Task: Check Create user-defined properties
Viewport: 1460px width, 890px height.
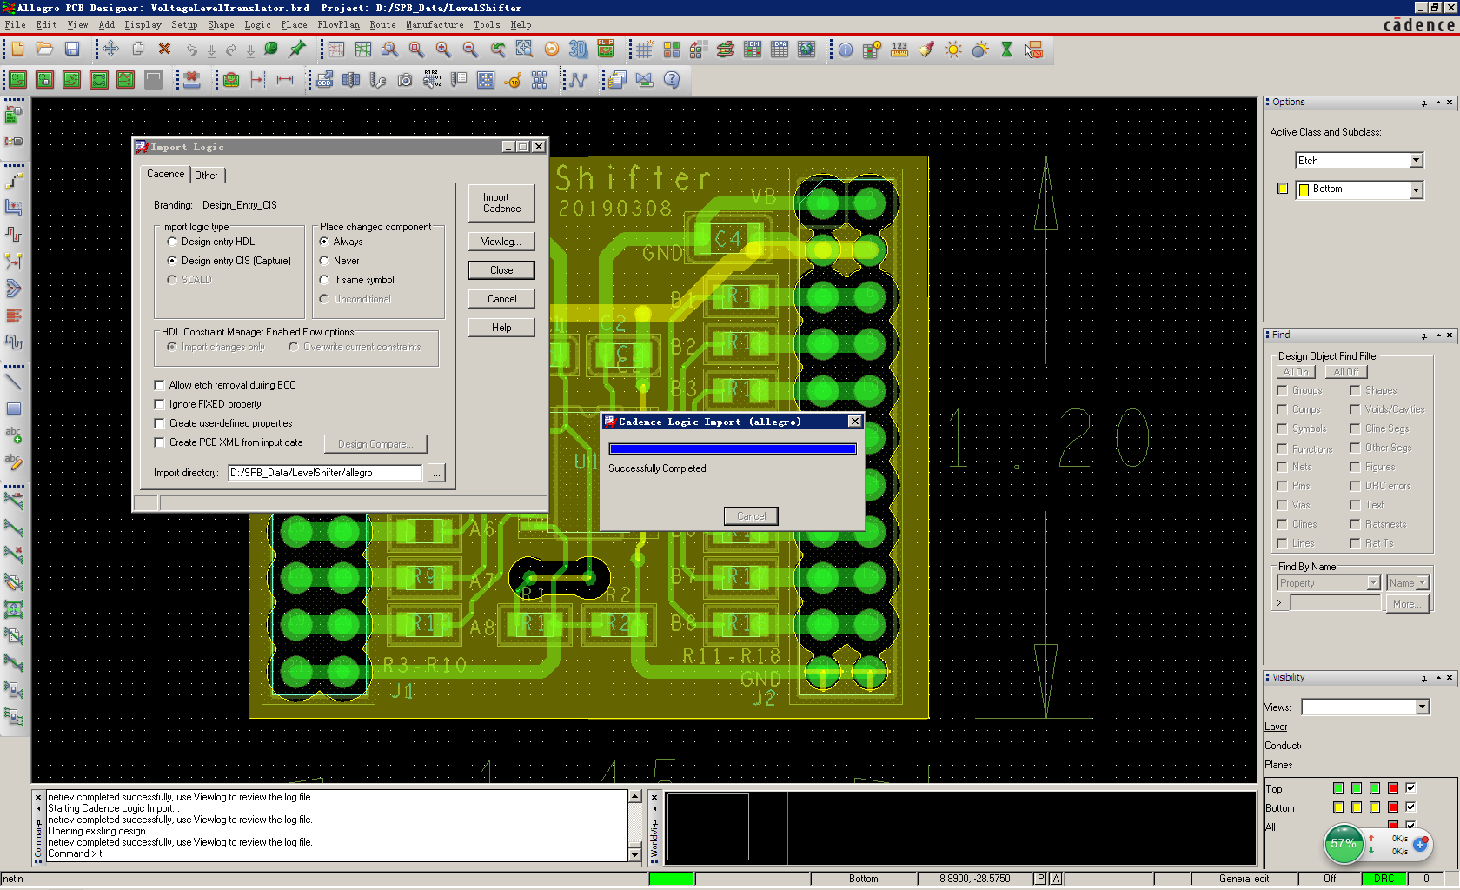Action: [x=159, y=423]
